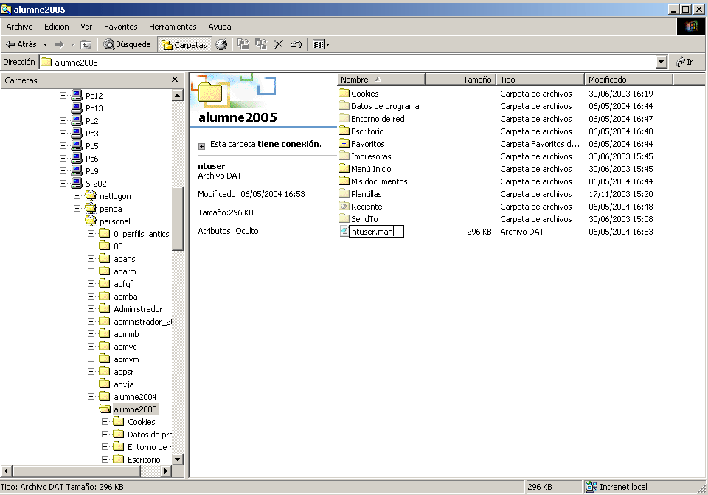Select the Cookies folder icon in file list
Viewport: 708px width, 495px height.
tap(344, 93)
